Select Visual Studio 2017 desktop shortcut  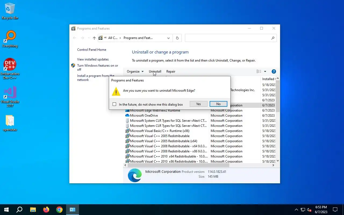[x=10, y=97]
